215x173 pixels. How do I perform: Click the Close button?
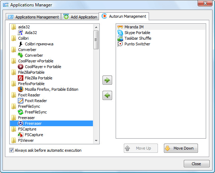pyautogui.click(x=197, y=164)
